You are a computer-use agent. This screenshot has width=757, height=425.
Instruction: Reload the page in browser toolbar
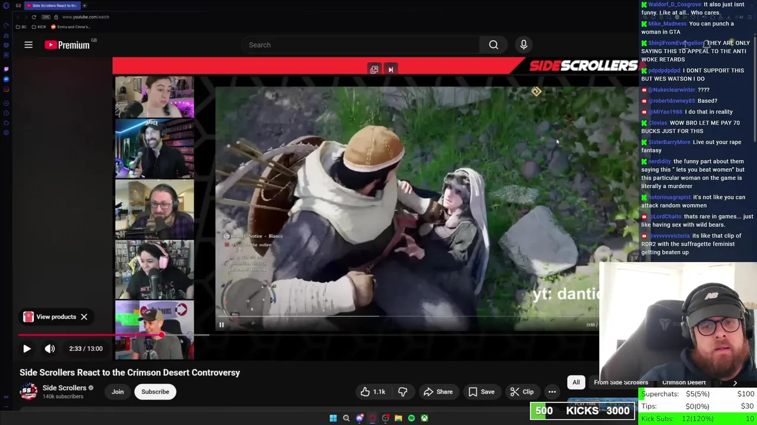click(34, 17)
